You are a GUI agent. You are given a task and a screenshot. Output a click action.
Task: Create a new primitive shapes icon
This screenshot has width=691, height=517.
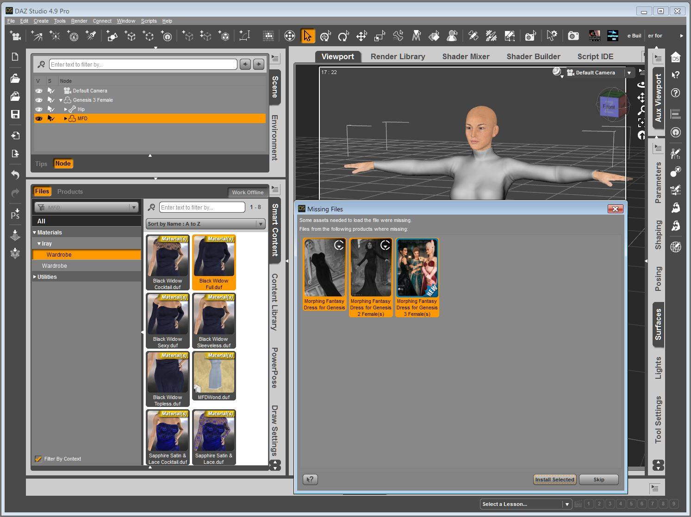coord(112,36)
